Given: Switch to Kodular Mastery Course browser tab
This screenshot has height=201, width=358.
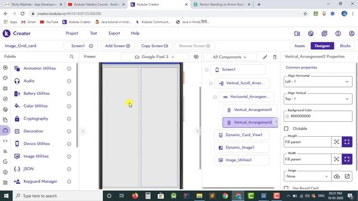Looking at the screenshot, I should tap(96, 4).
